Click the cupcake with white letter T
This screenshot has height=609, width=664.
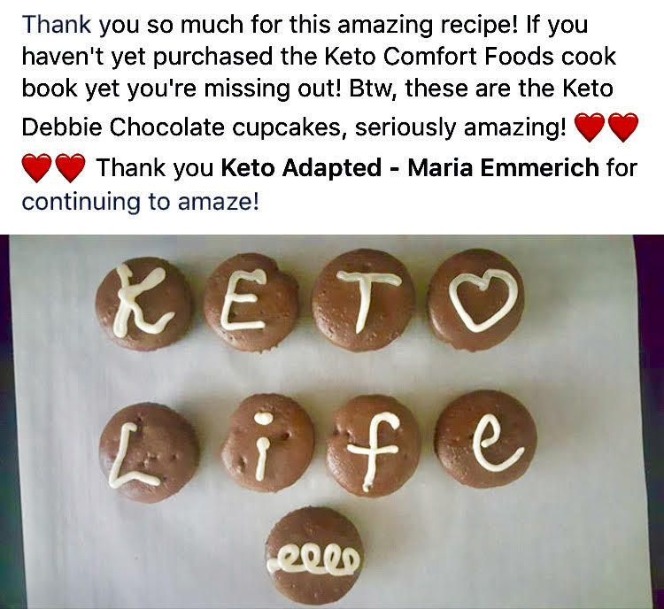pyautogui.click(x=363, y=300)
